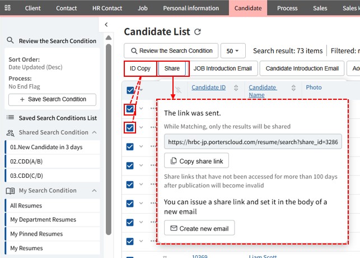
Task: Click the Saved Search Conditions List icon
Action: pos(10,118)
